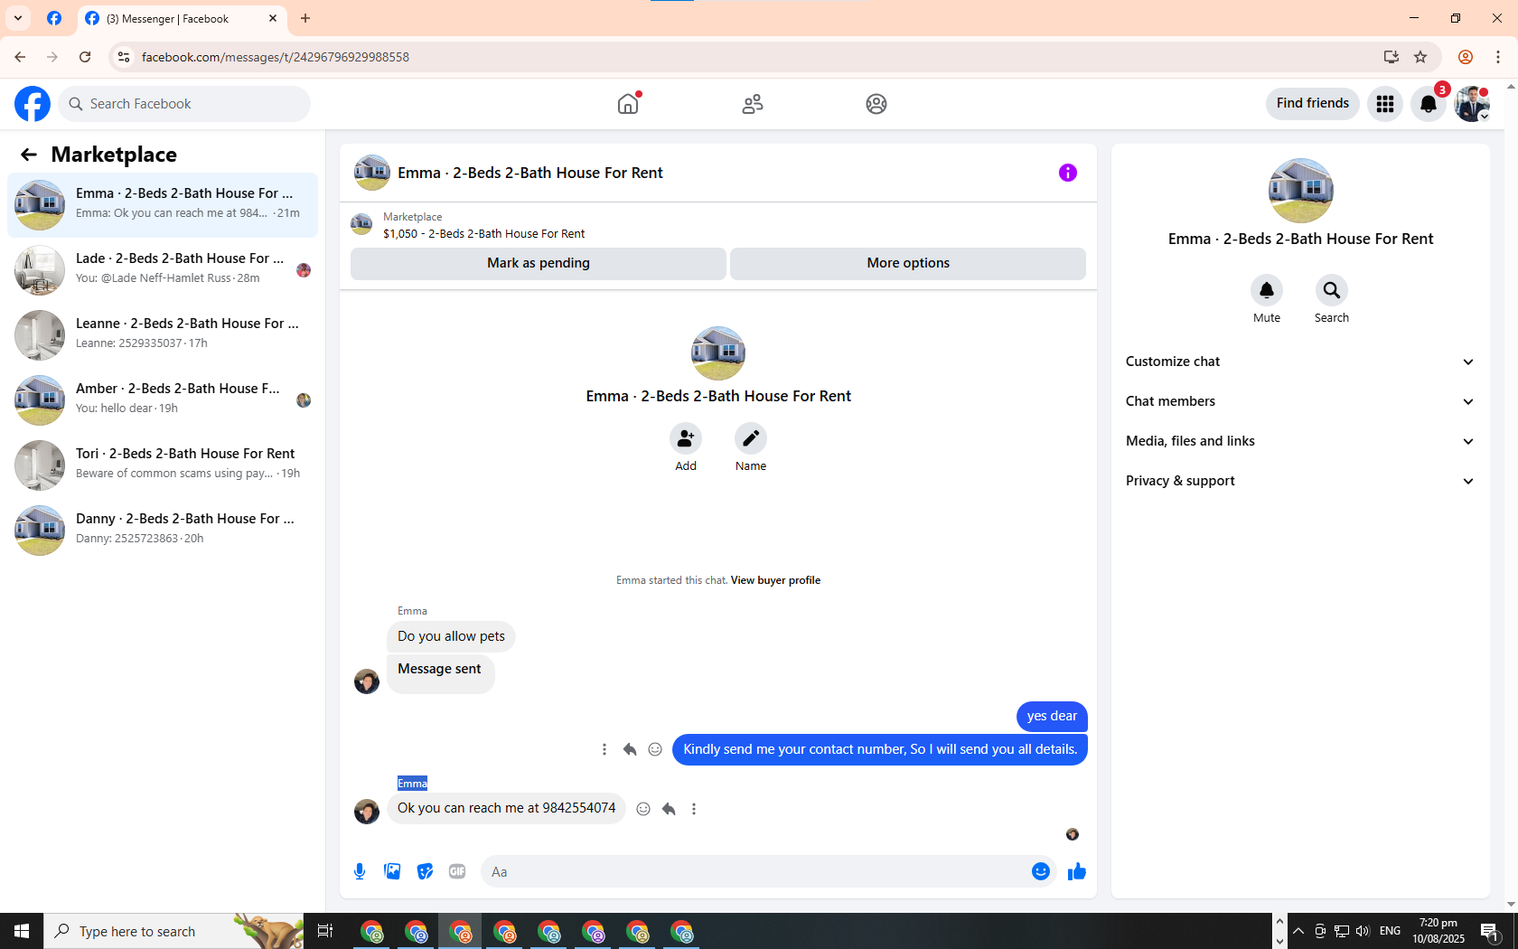Expand Privacy & support section

click(1300, 481)
